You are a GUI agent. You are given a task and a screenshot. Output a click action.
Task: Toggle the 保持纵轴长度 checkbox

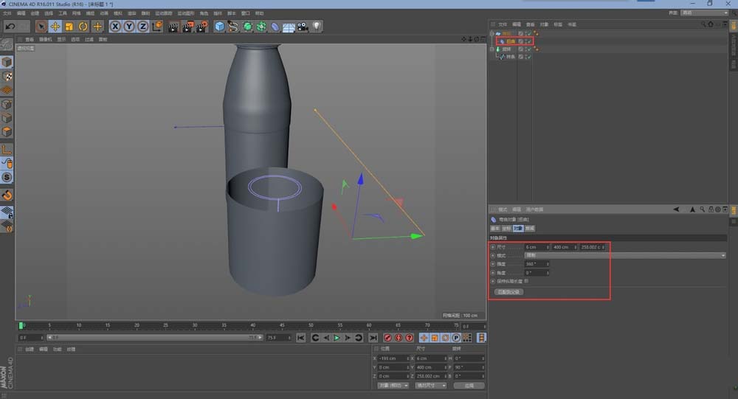[x=525, y=281]
